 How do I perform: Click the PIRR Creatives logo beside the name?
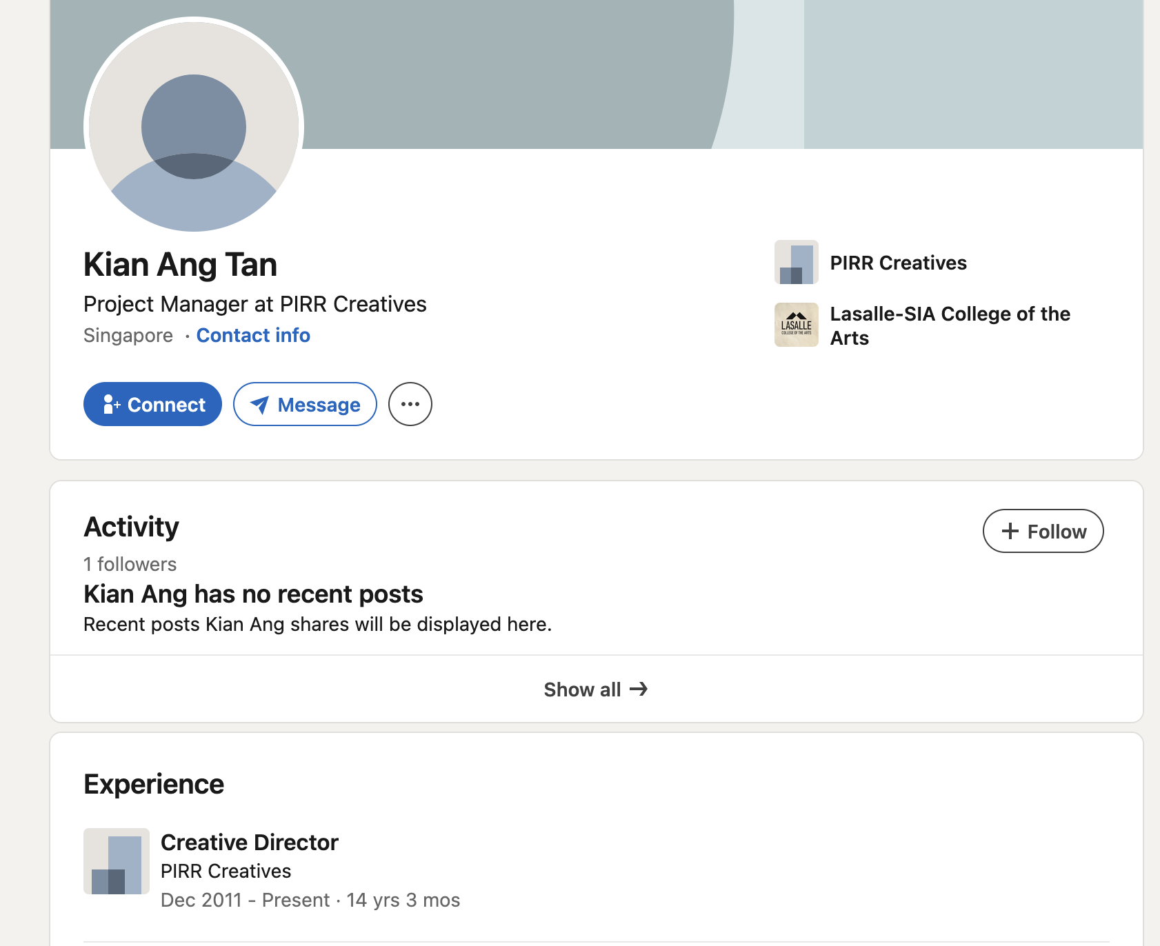796,262
